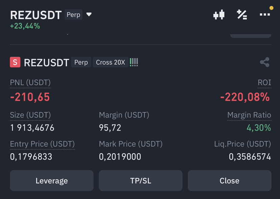
Task: Tap the Size (USDT) label
Action: tap(30, 115)
